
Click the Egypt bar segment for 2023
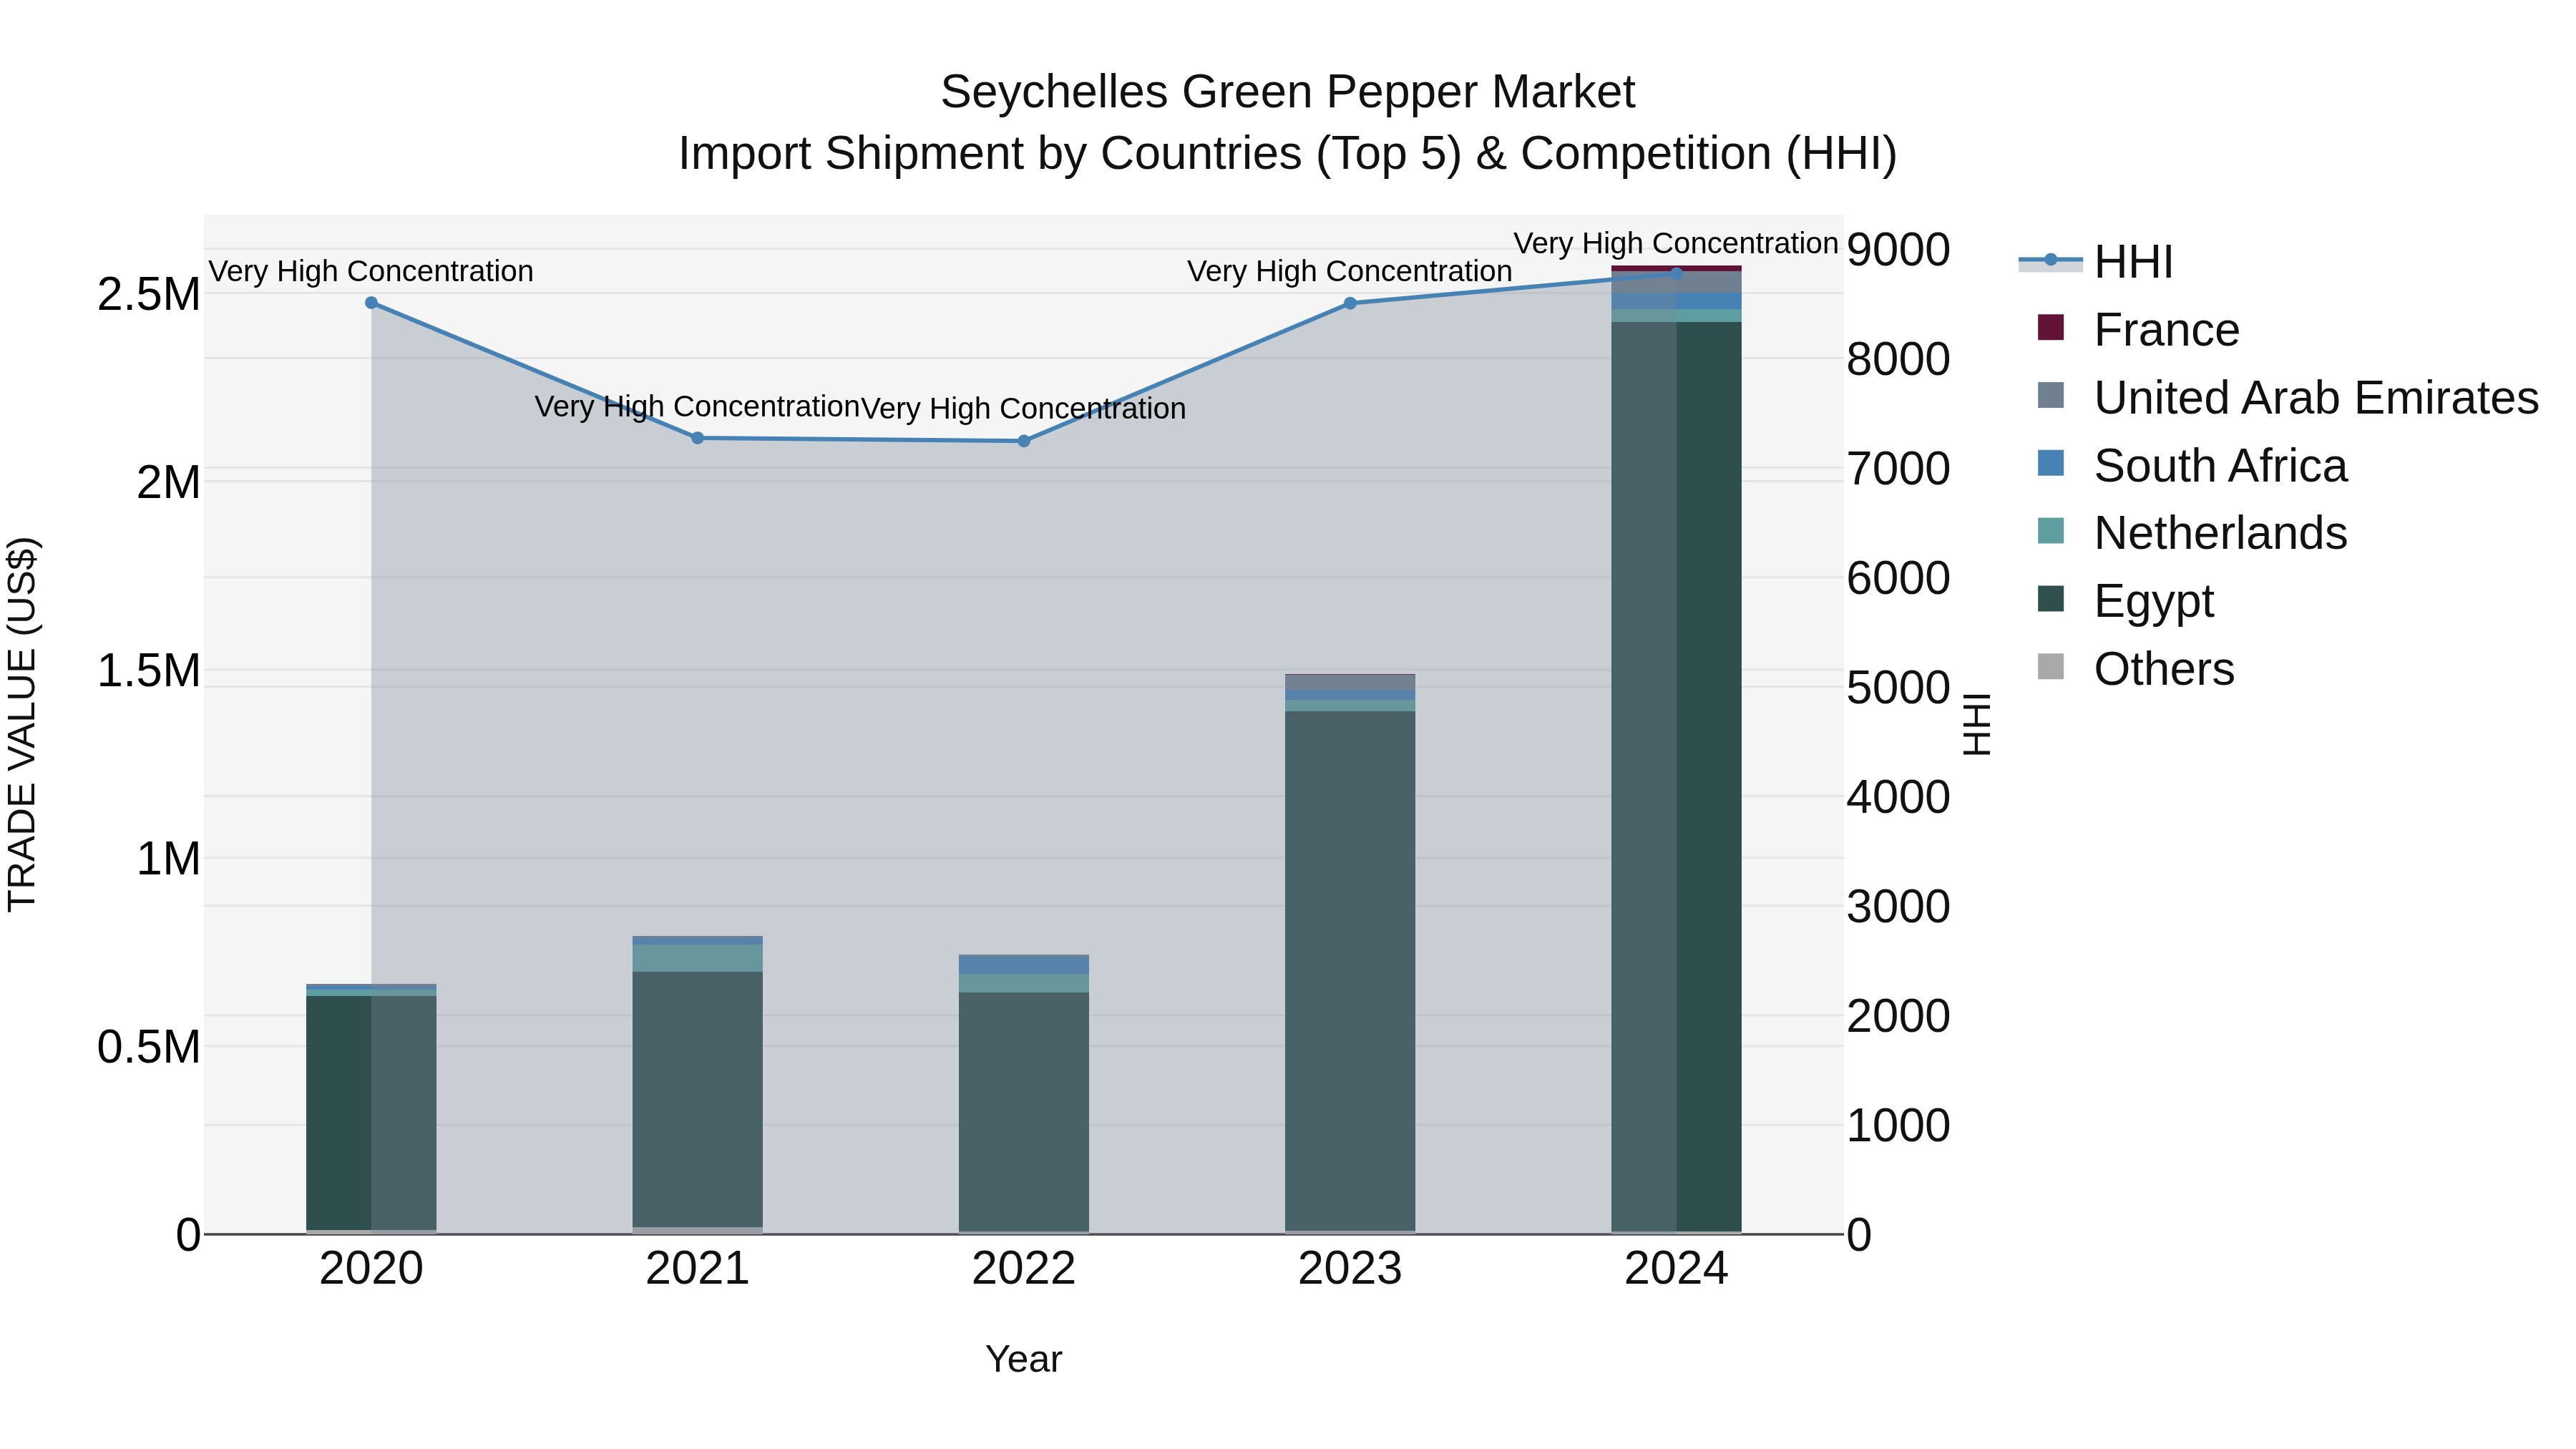1350,971
